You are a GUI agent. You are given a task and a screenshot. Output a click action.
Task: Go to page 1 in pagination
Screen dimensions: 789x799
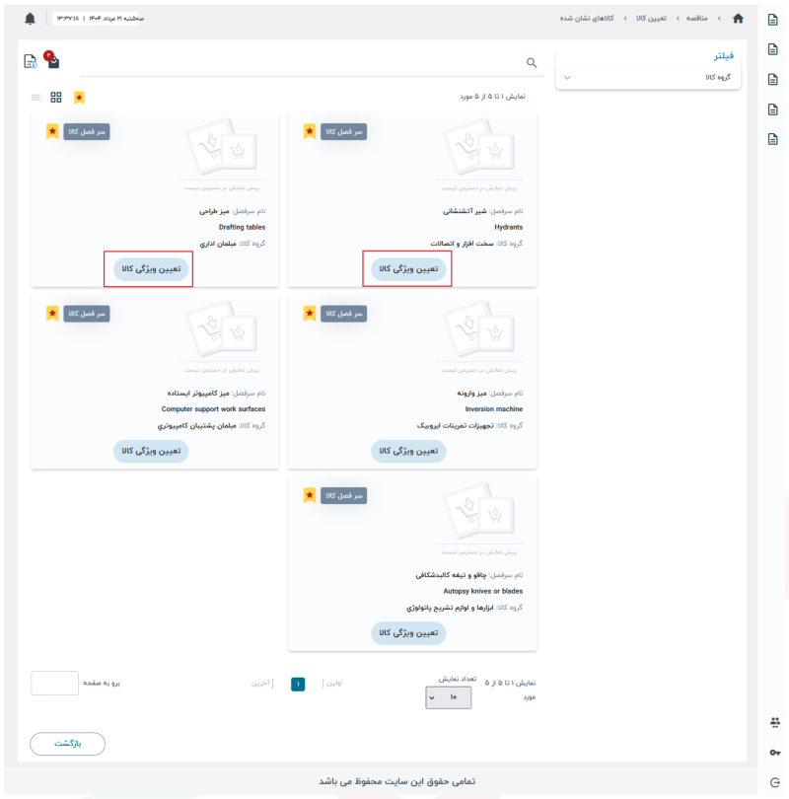click(x=298, y=684)
